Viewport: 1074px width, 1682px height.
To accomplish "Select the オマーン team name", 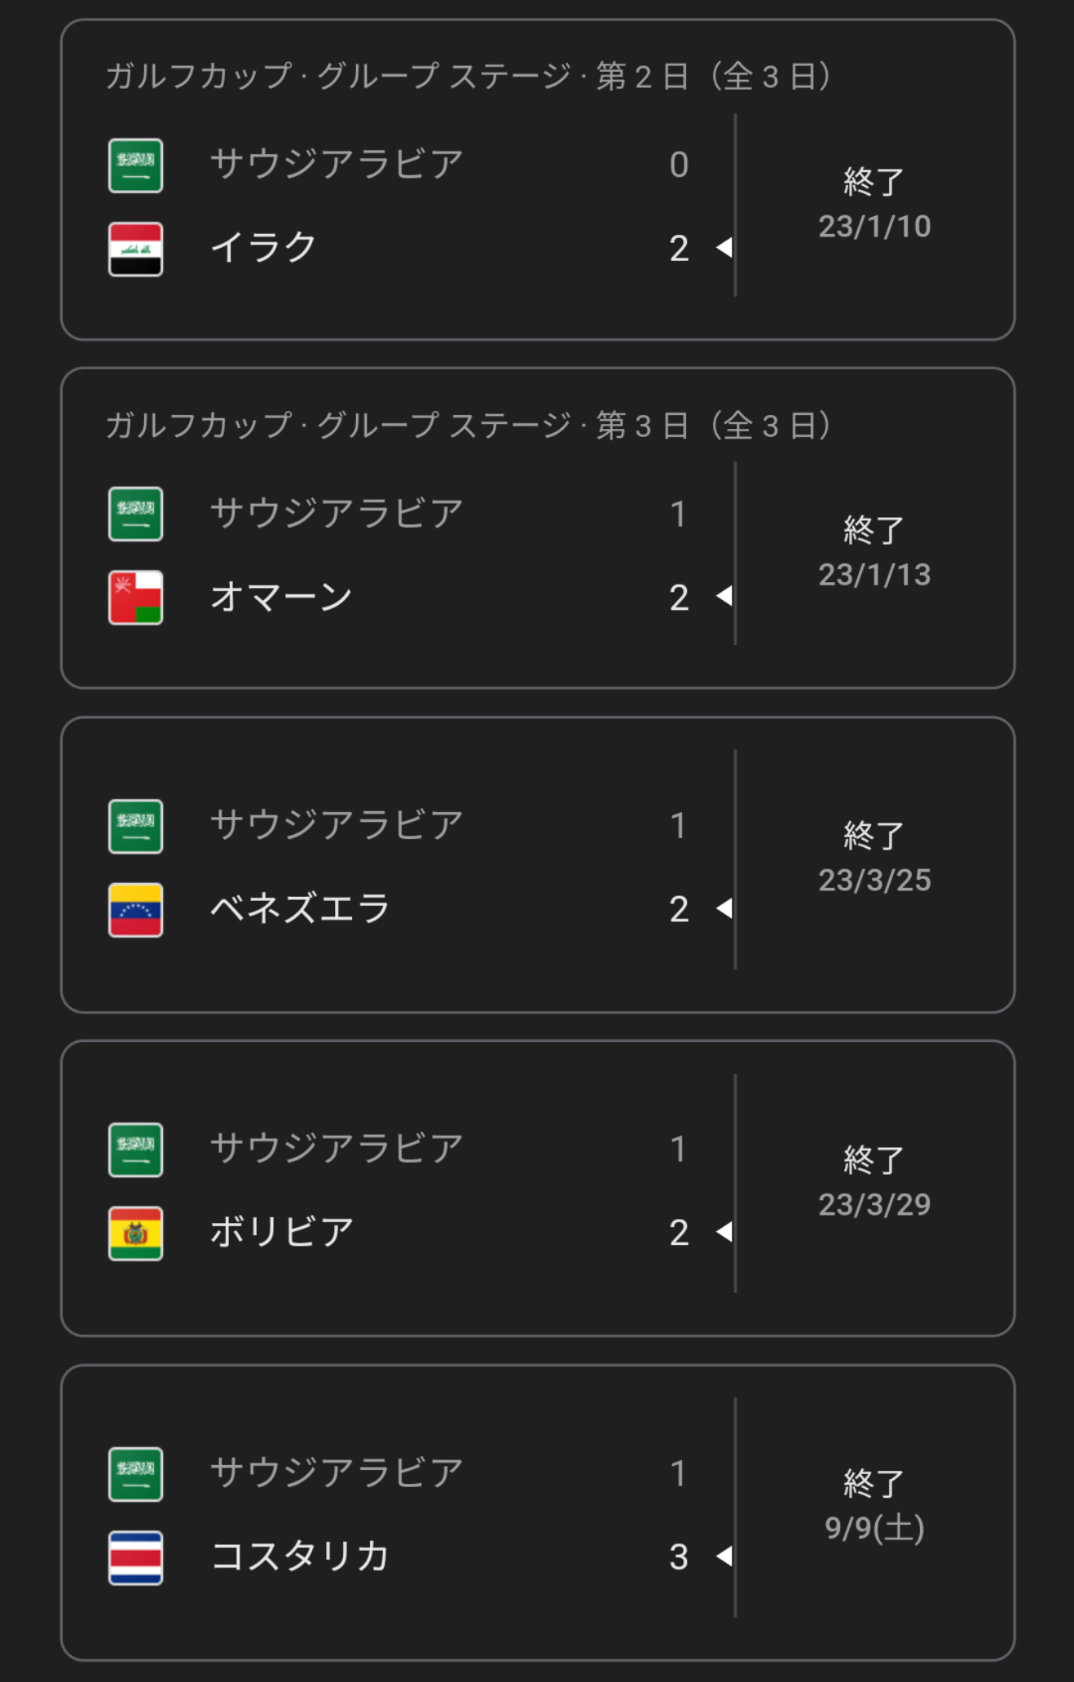I will pos(282,597).
